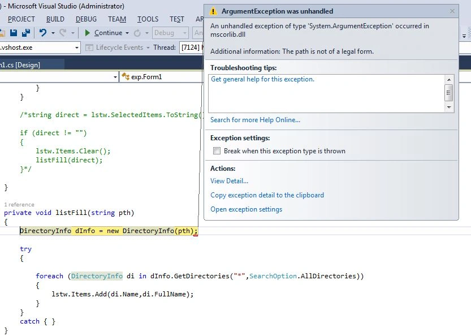Click View Detail link

229,181
